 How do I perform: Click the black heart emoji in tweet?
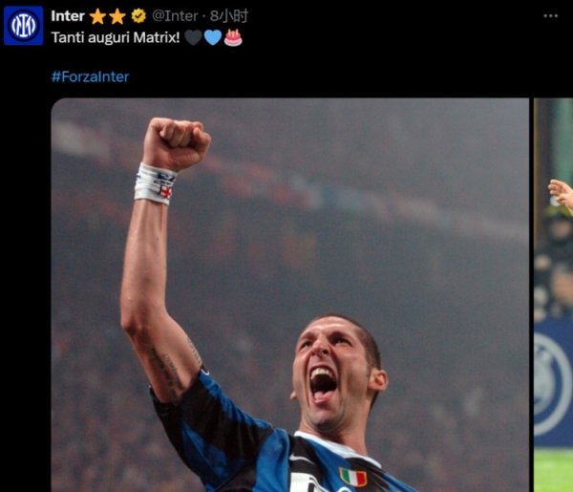pos(193,37)
